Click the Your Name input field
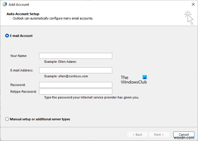Screen dimensions: 198x141 pos(76,56)
